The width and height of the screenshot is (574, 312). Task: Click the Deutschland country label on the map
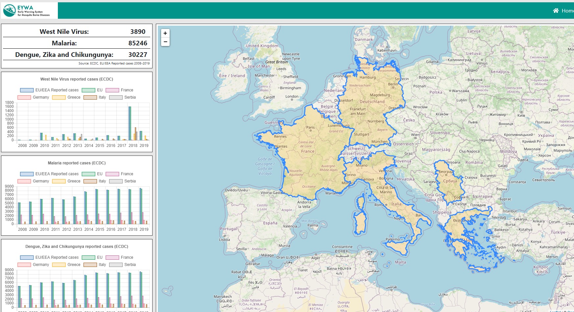pos(372,102)
